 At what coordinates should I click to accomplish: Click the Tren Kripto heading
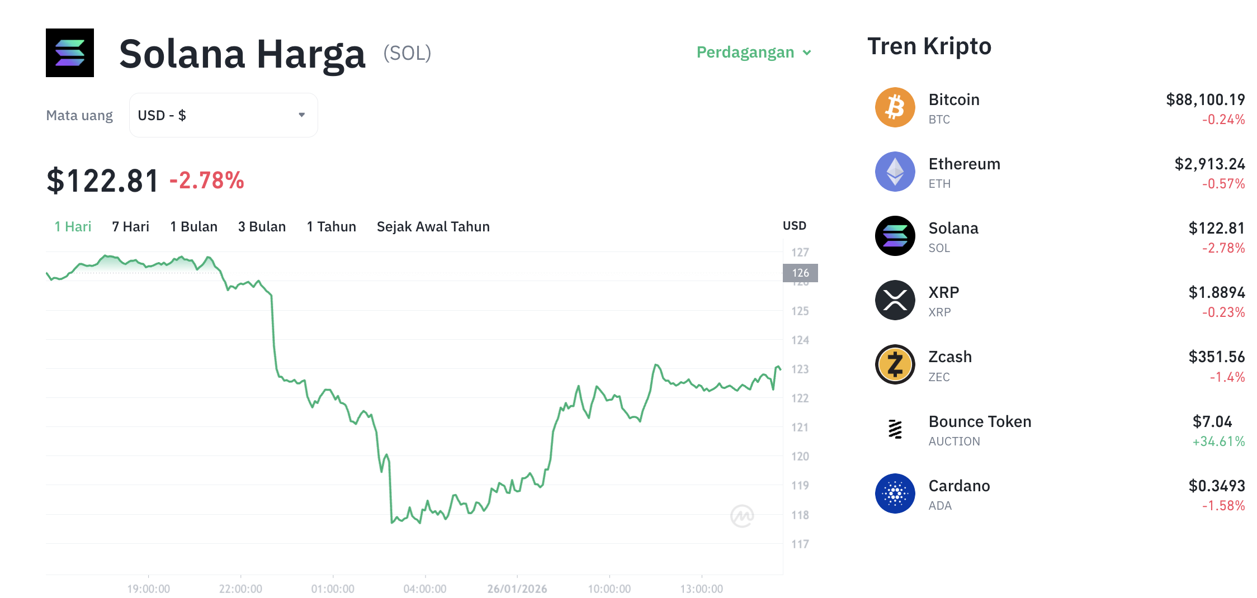[x=929, y=46]
